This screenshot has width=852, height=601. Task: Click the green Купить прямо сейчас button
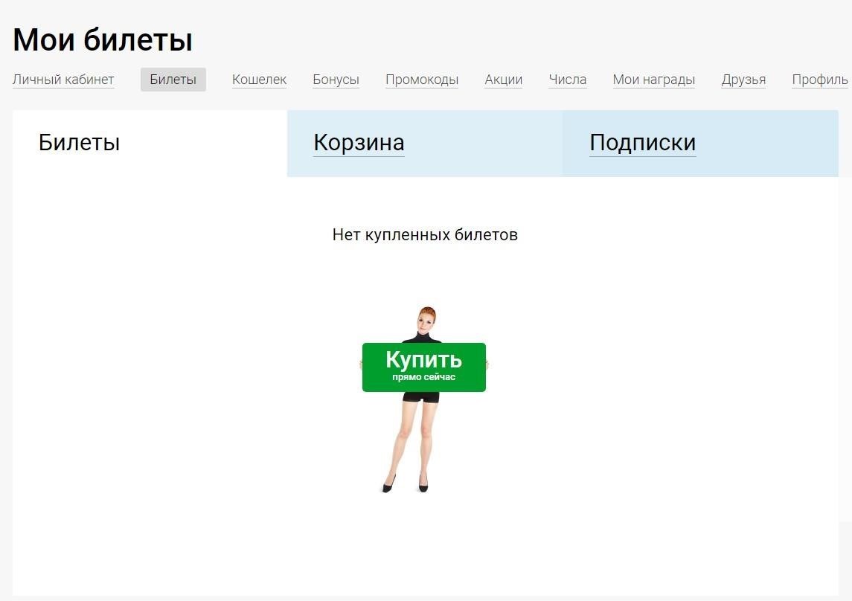click(424, 367)
